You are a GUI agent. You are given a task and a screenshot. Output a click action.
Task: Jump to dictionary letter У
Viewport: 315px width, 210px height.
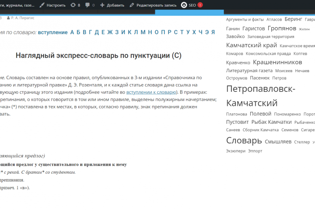point(188,32)
